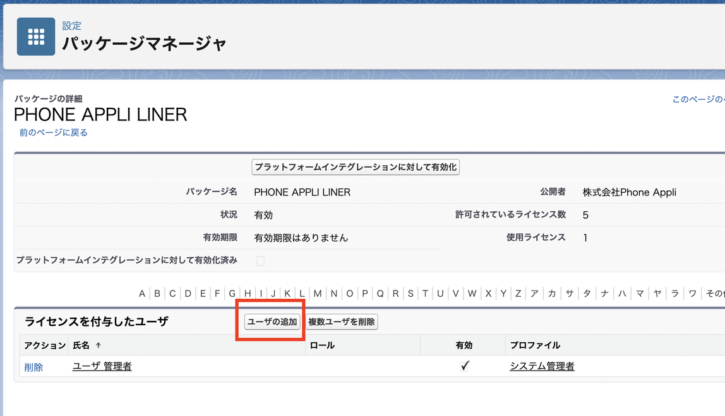
Task: Filter users by letter W
Action: pyautogui.click(x=472, y=294)
